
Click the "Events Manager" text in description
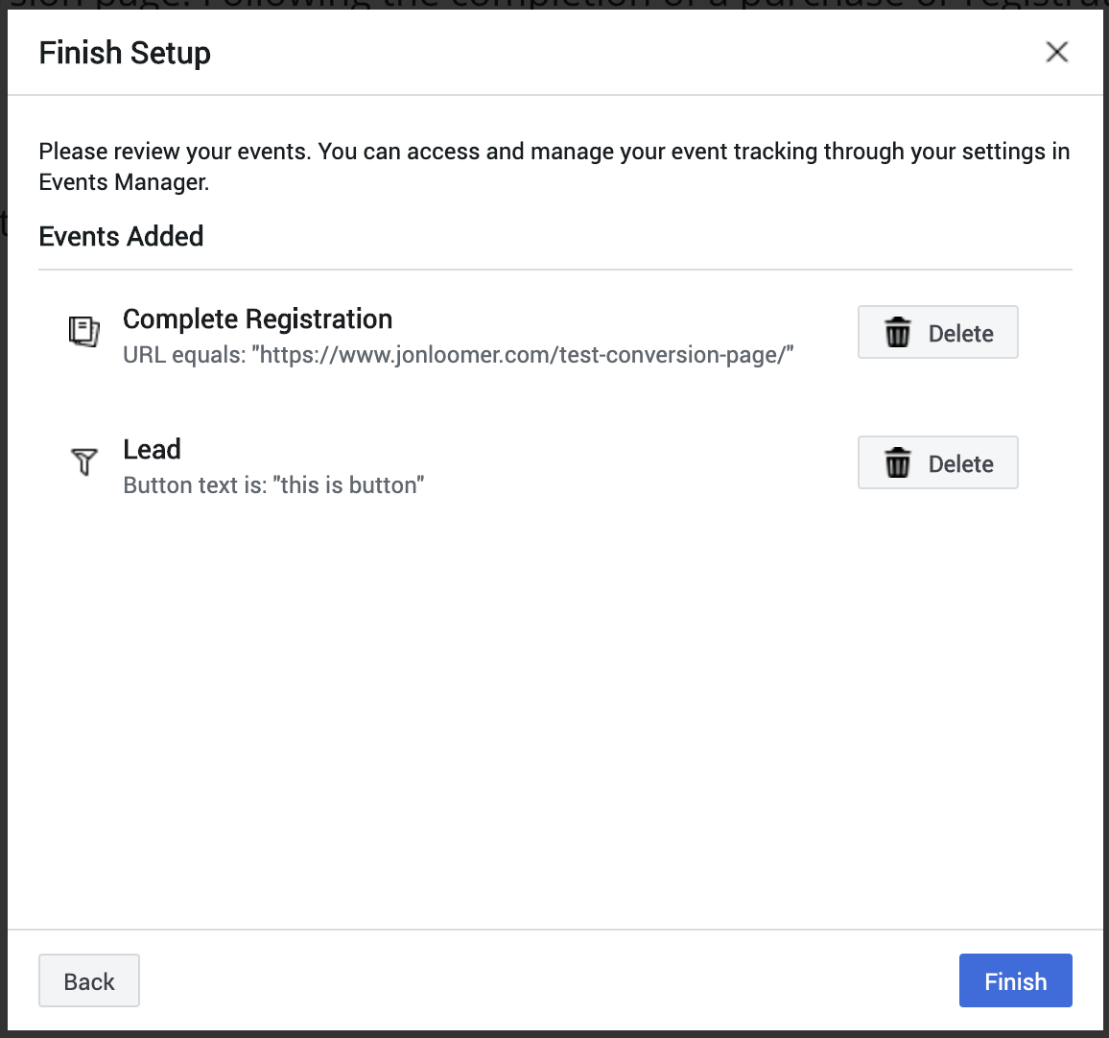pos(123,182)
